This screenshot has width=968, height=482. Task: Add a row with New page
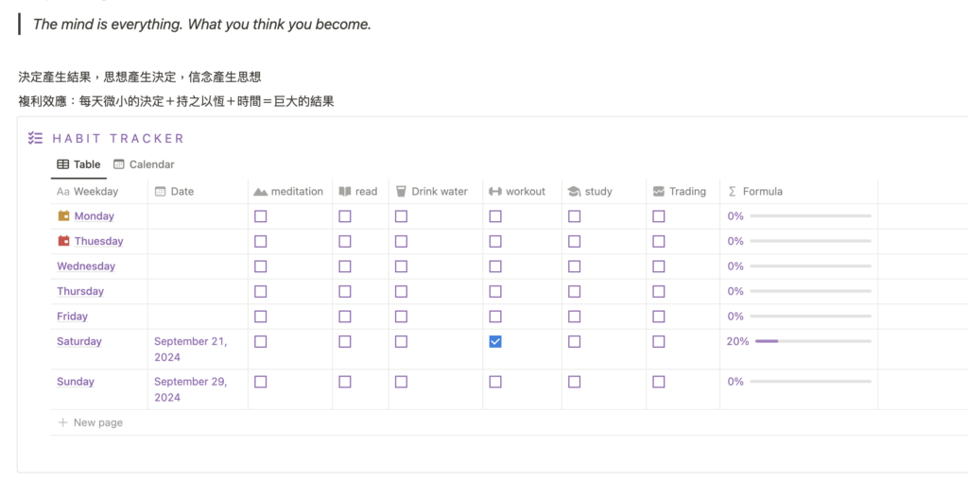90,422
